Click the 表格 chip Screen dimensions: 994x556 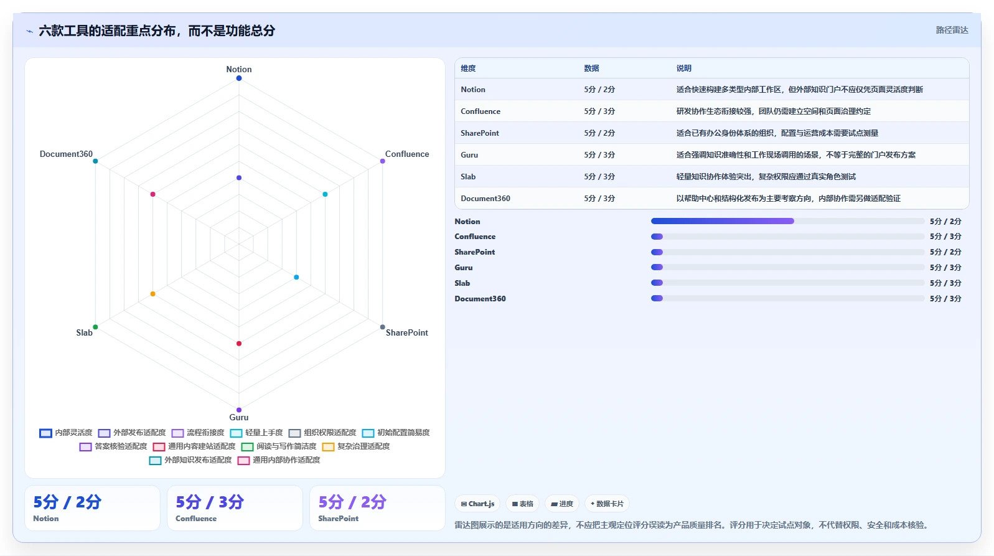point(522,504)
